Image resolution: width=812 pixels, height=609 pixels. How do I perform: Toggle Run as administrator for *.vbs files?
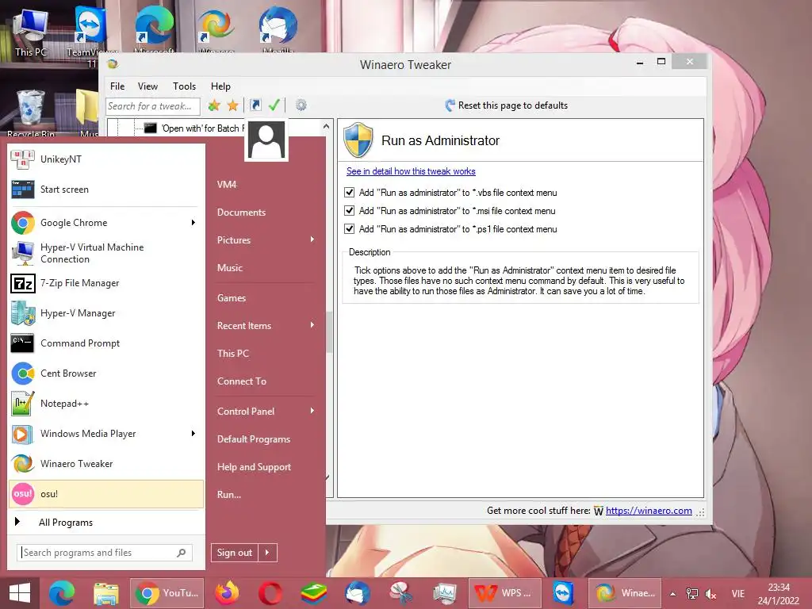point(350,193)
